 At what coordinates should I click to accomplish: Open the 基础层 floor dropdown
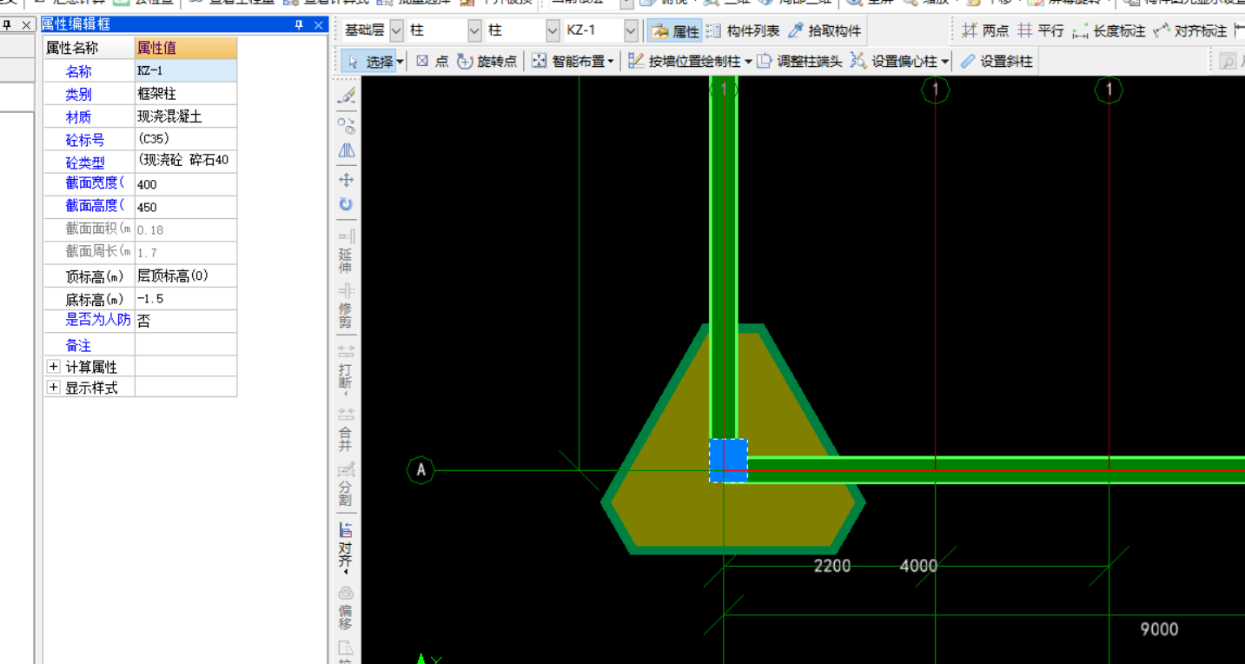(x=396, y=31)
